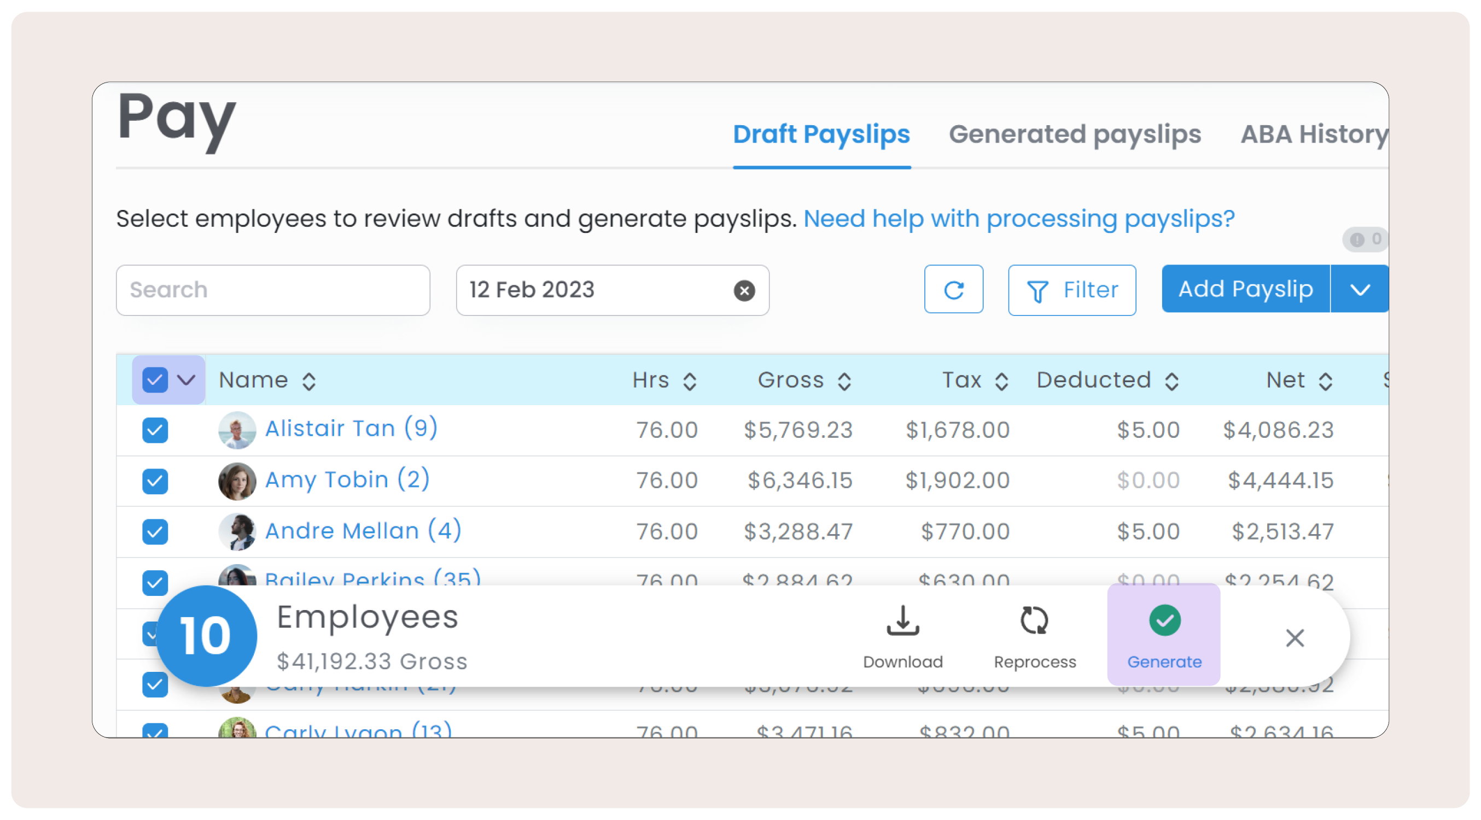Sort by Gross column arrows
The width and height of the screenshot is (1481, 820).
[x=844, y=381]
